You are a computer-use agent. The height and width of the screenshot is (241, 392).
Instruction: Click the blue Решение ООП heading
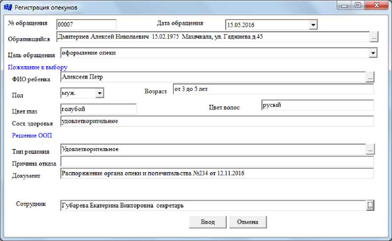pyautogui.click(x=32, y=135)
